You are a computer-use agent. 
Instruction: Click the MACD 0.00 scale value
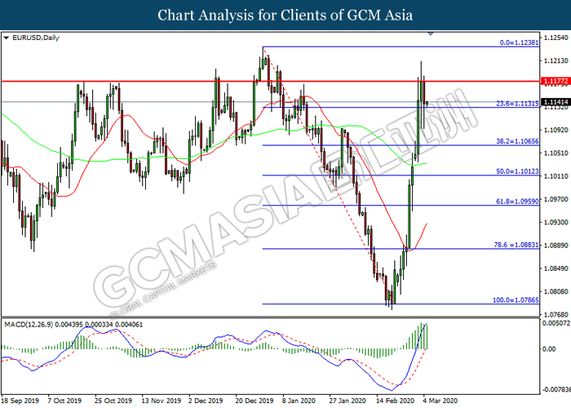[x=549, y=349]
